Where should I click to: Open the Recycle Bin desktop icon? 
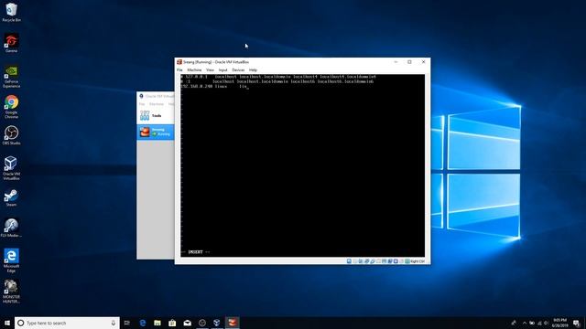[11, 12]
